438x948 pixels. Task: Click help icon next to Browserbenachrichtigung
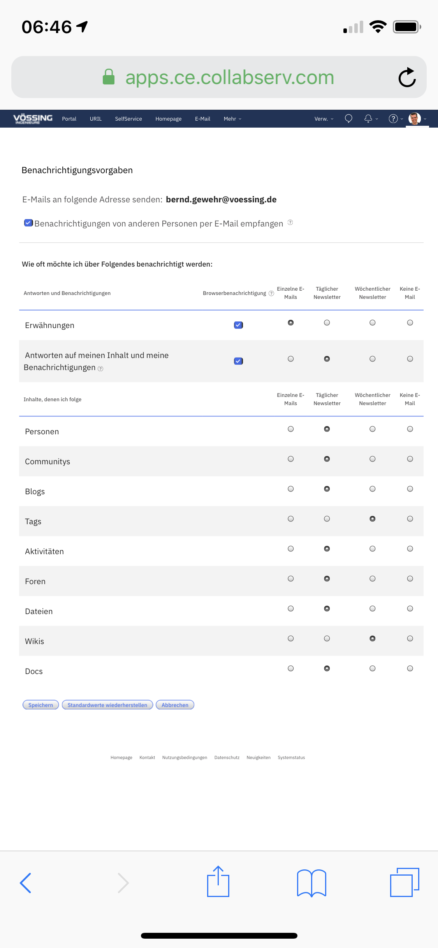pyautogui.click(x=271, y=293)
